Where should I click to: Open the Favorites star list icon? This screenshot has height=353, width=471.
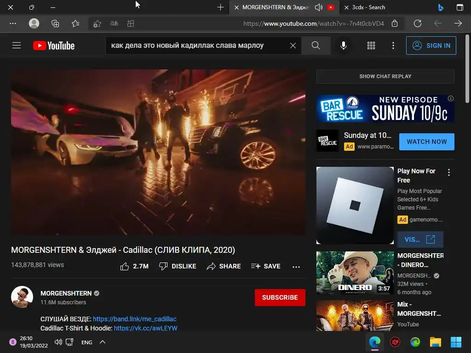point(75,23)
